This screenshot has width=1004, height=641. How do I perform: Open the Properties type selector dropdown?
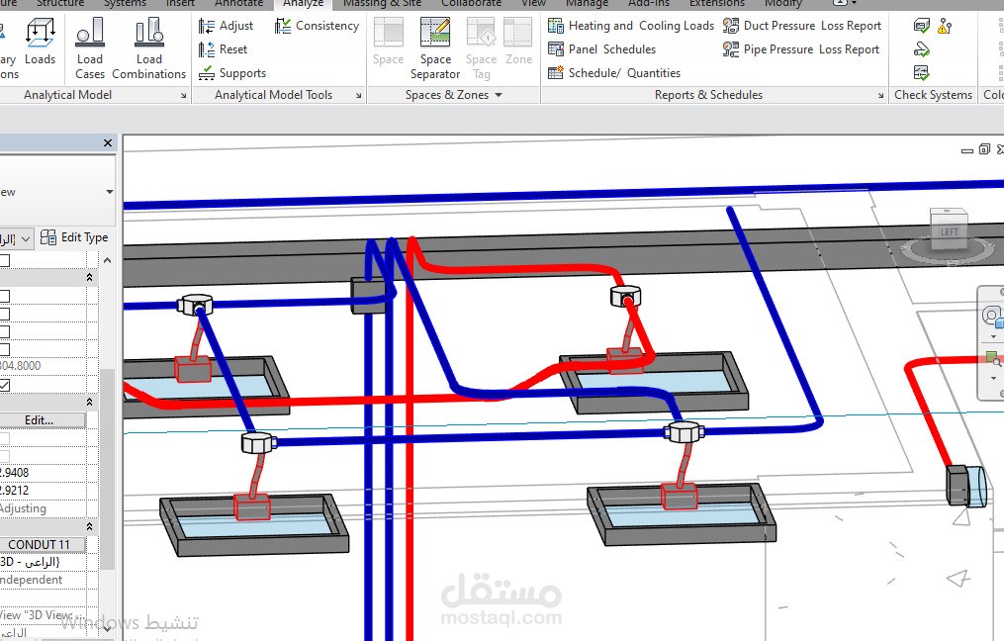(x=110, y=192)
